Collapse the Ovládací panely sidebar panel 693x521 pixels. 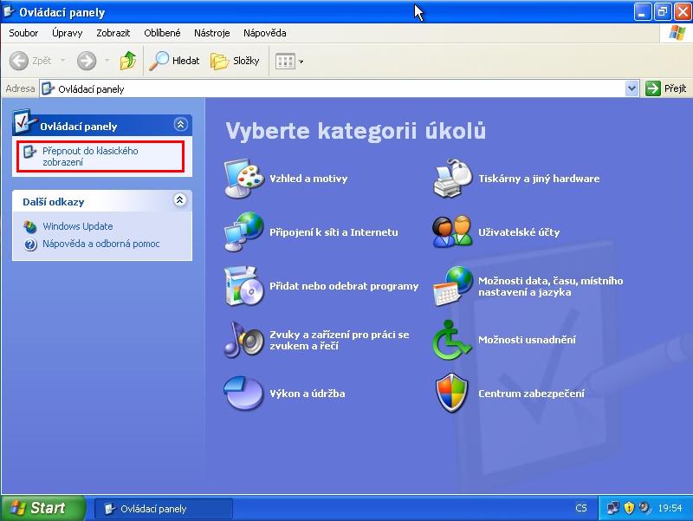pos(180,125)
